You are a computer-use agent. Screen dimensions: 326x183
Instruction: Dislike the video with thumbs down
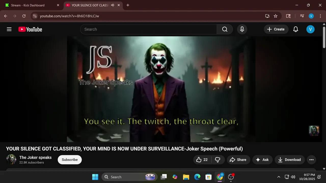tap(218, 160)
